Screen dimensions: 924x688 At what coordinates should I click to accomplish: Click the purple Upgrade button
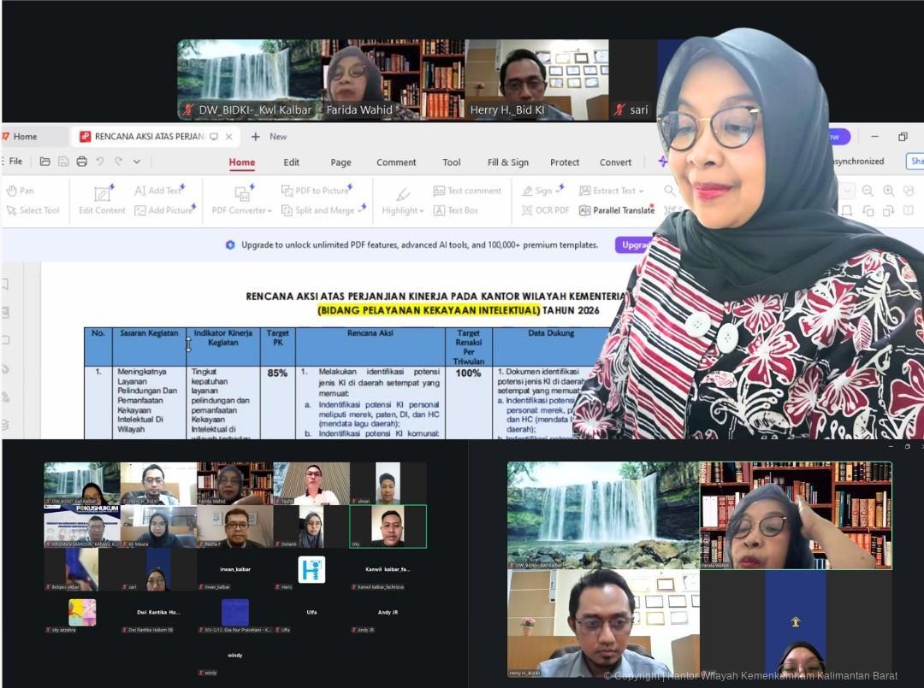pos(634,245)
